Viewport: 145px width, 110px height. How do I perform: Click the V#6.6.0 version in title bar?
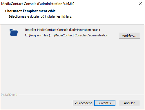click(x=69, y=4)
